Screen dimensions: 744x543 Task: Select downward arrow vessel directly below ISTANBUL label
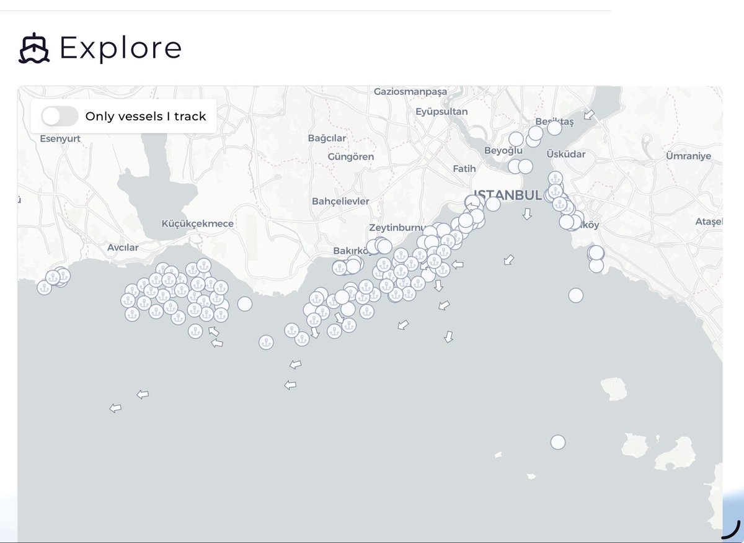[x=527, y=214]
